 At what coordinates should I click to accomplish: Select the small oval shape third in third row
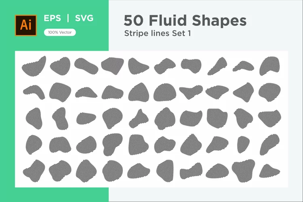pyautogui.click(x=86, y=118)
